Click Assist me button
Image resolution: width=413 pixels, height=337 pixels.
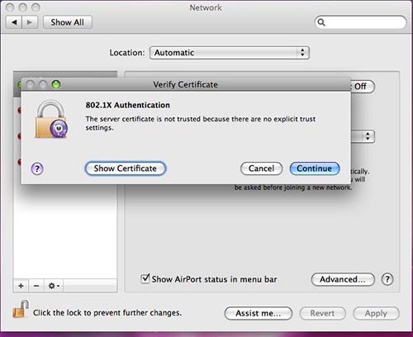(x=259, y=313)
